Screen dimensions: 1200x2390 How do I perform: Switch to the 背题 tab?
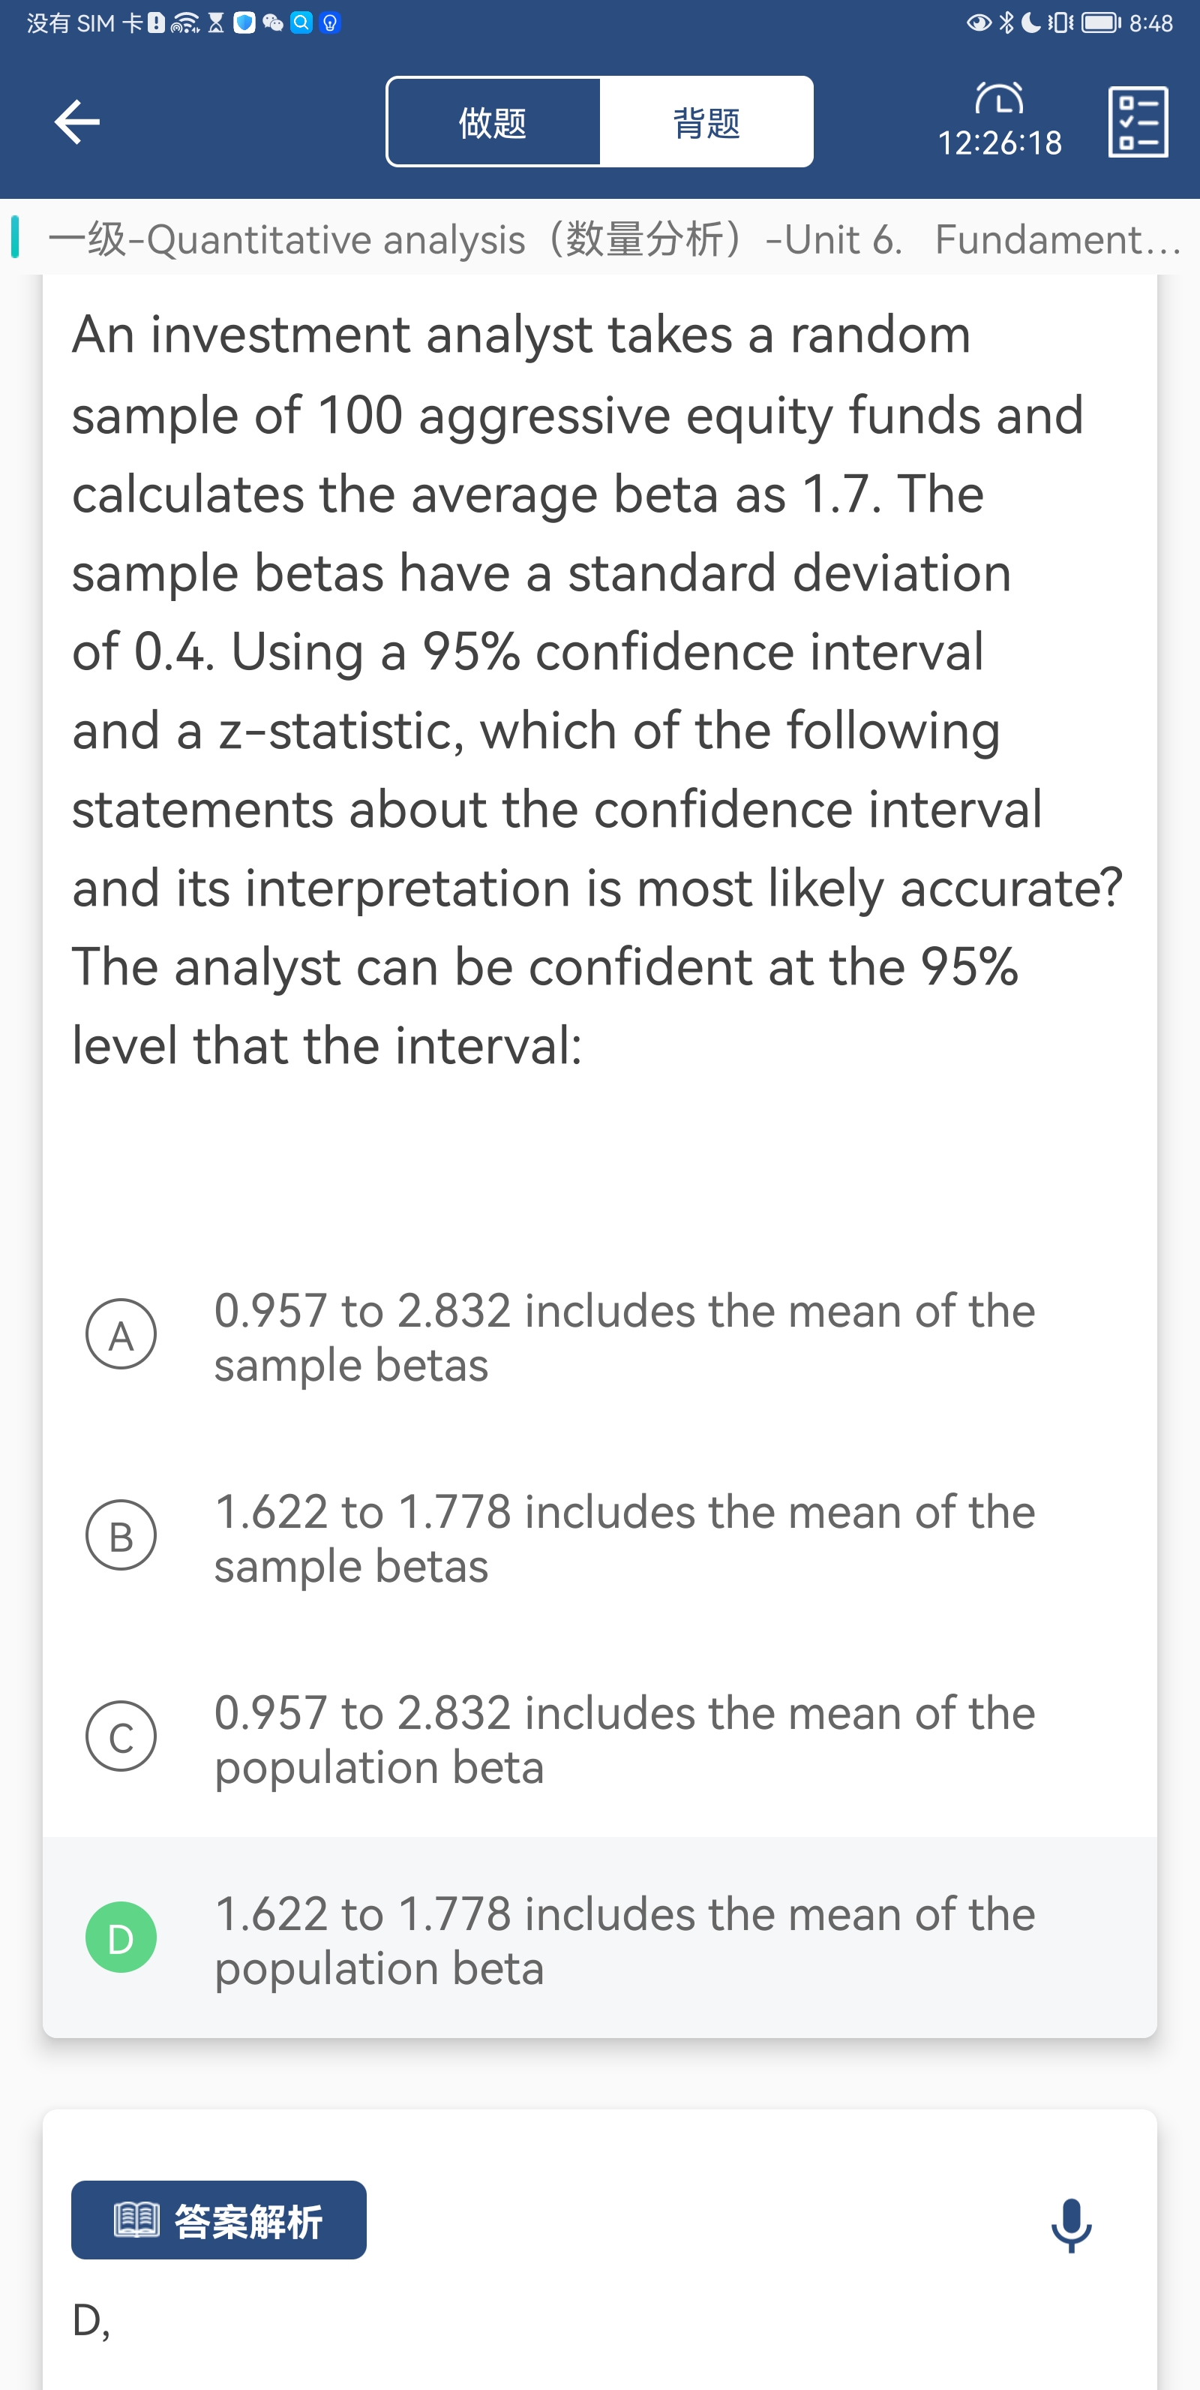(706, 122)
